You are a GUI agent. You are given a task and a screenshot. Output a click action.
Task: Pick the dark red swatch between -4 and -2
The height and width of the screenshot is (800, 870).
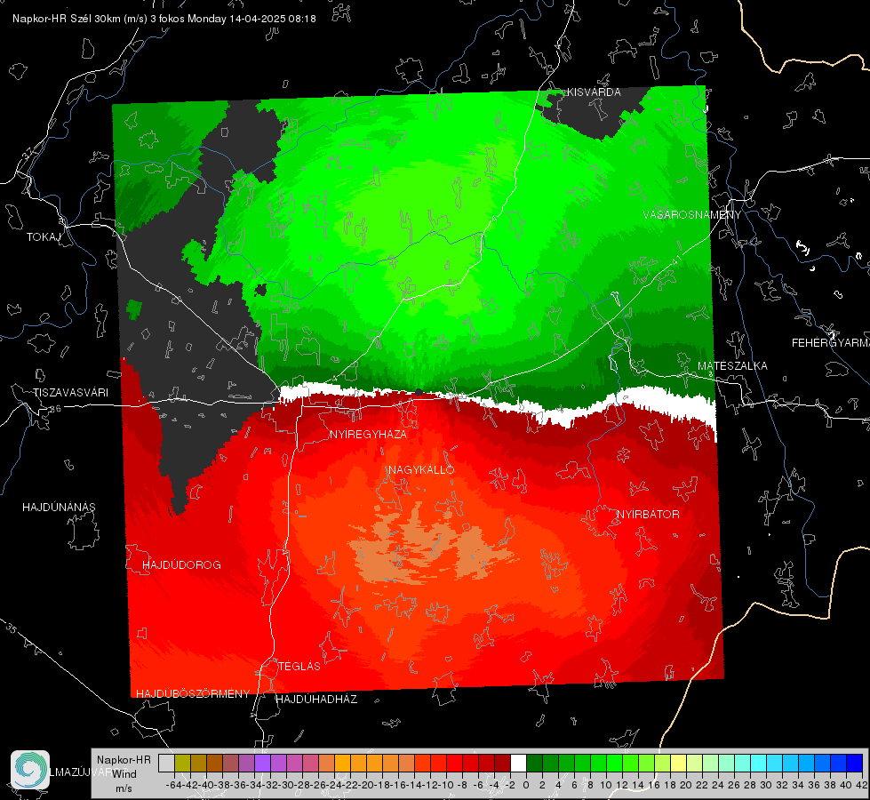click(x=502, y=764)
